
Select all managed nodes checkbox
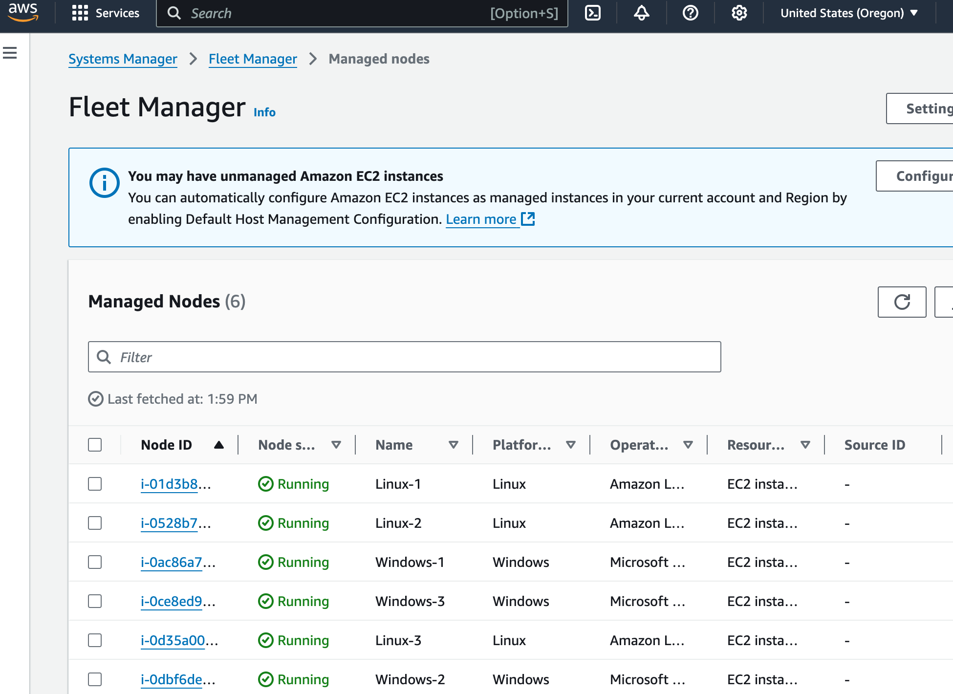[95, 445]
